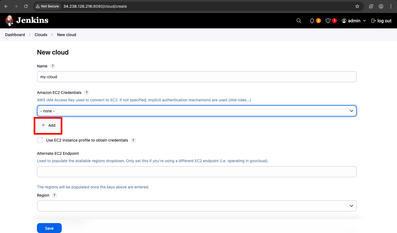
Task: Click the Name input containing my-cloud
Action: pos(197,77)
